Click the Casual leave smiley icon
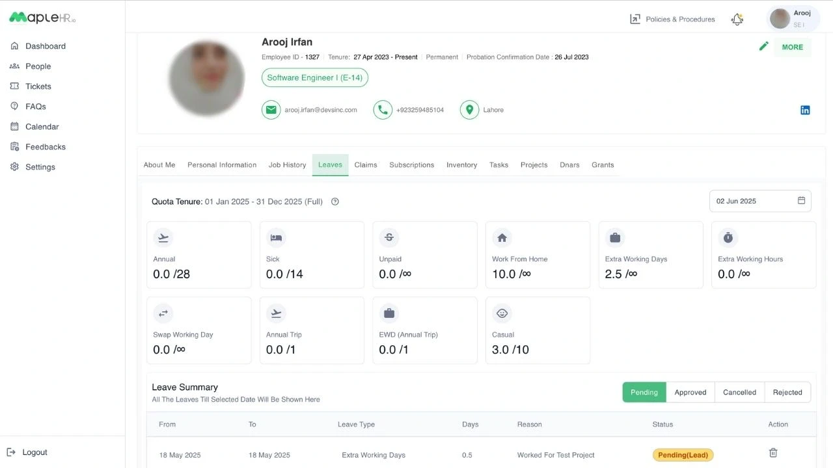This screenshot has height=468, width=833. 502,313
